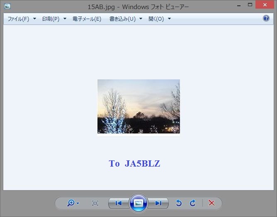Click the actual size fit icon
Viewport: 277px width, 217px height.
pos(95,203)
